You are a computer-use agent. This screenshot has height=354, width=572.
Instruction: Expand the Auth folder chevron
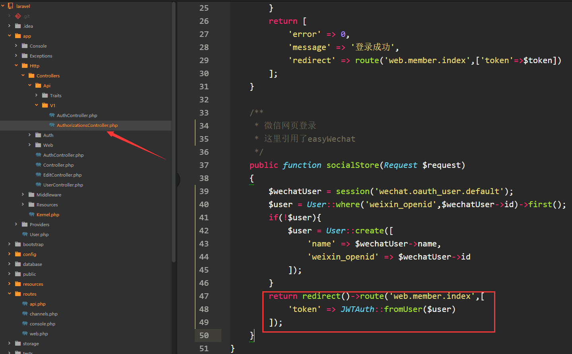point(29,135)
